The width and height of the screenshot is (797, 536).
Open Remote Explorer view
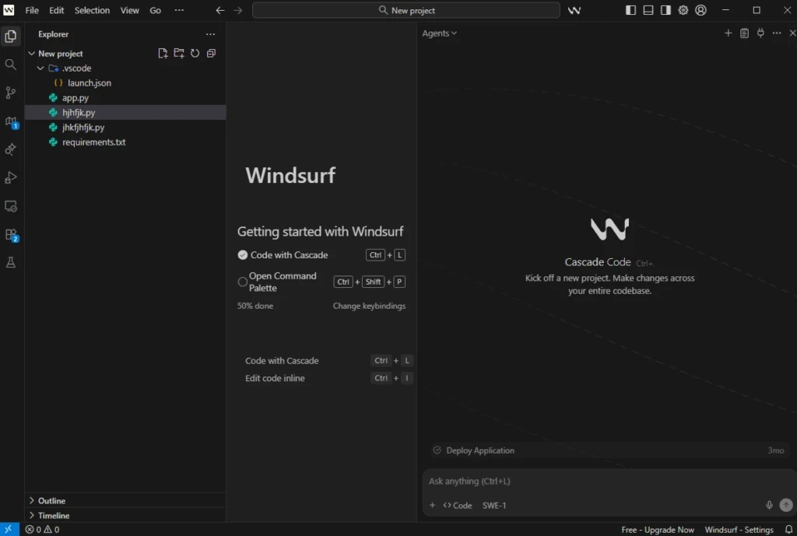coord(11,206)
